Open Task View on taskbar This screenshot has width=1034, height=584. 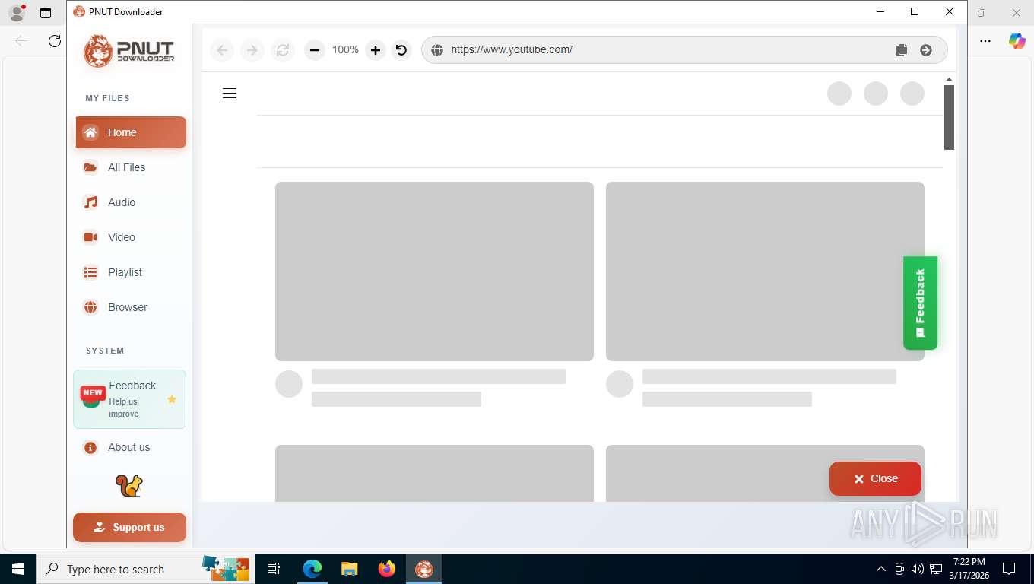click(x=274, y=569)
